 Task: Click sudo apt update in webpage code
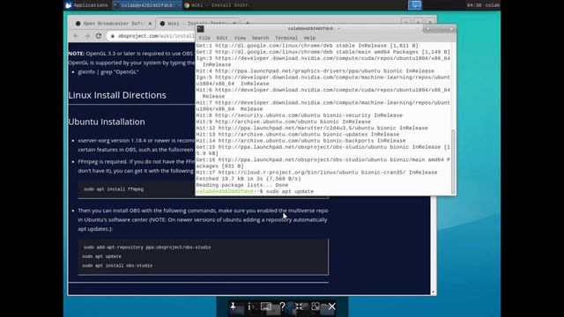point(102,256)
